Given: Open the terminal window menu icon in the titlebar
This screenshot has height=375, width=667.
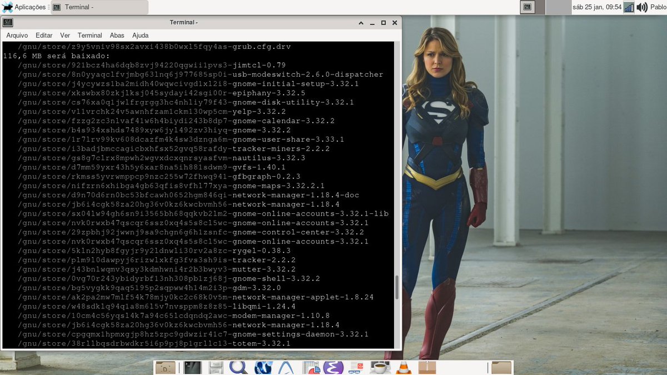Looking at the screenshot, I should click(7, 22).
